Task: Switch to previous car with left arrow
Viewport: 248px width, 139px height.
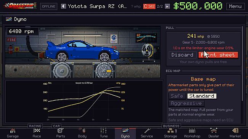Action: [63, 6]
